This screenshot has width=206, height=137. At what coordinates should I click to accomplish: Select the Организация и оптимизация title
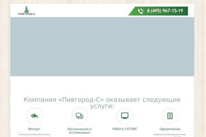tap(80, 131)
